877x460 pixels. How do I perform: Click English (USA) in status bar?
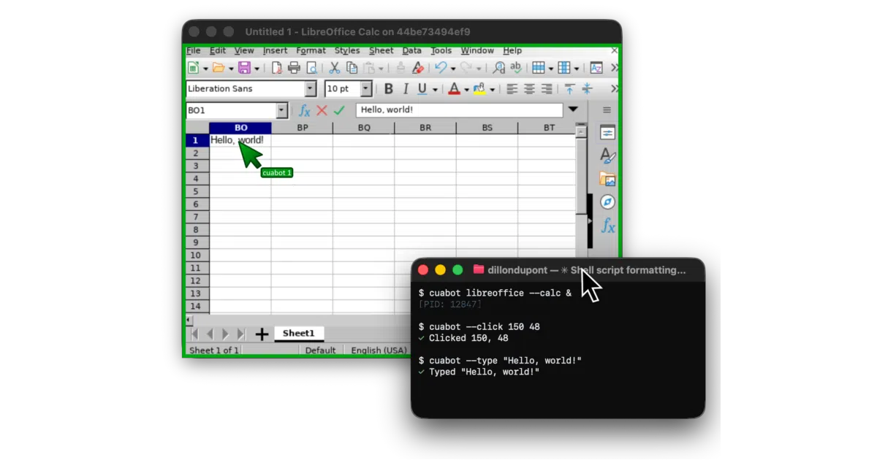[379, 350]
